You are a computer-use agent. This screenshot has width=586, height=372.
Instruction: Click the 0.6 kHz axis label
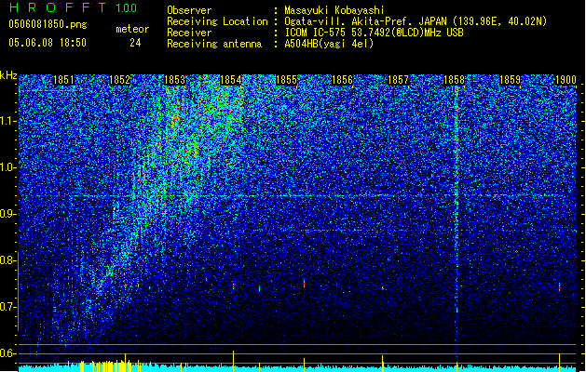(x=7, y=353)
